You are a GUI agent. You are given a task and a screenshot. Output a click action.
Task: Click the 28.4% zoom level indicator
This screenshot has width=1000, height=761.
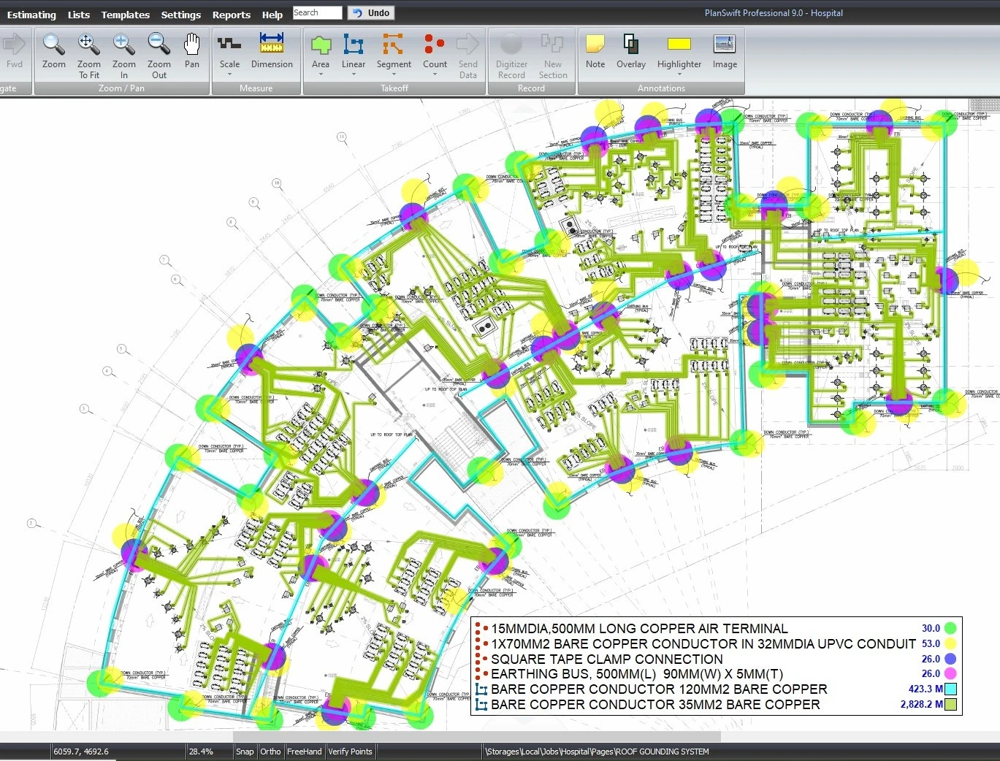pyautogui.click(x=201, y=752)
